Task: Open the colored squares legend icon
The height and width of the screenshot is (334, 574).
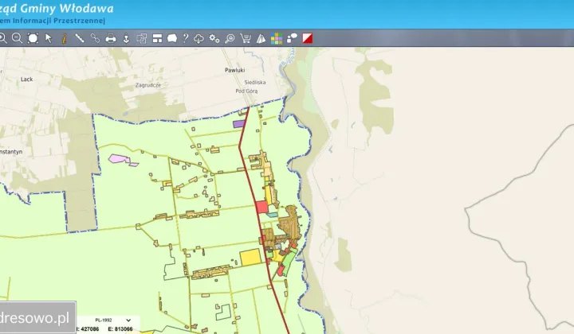Action: [x=277, y=38]
